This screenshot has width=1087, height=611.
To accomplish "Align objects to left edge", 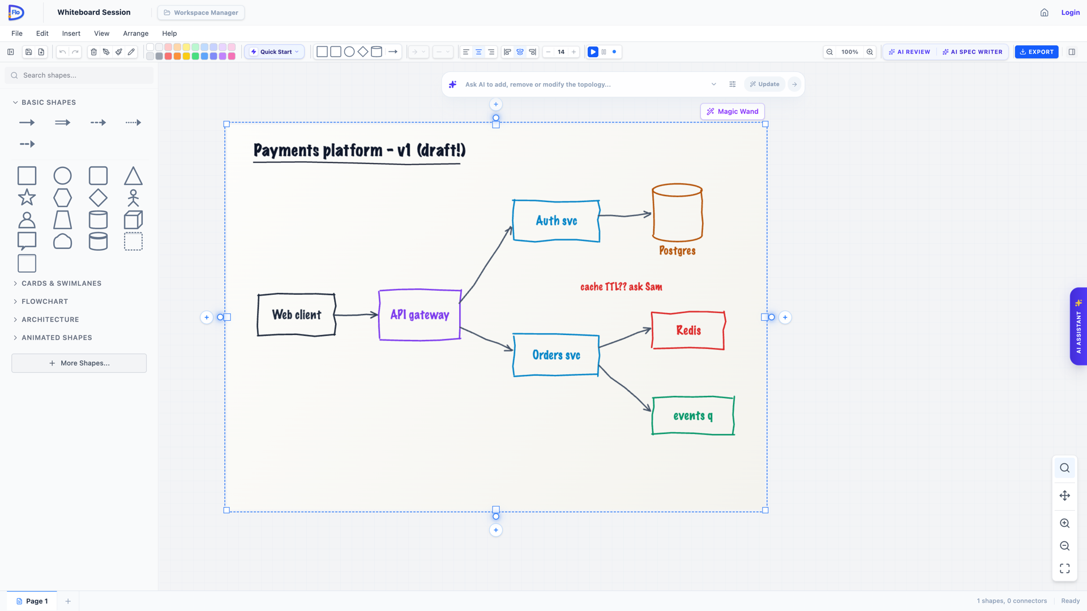I will click(507, 52).
